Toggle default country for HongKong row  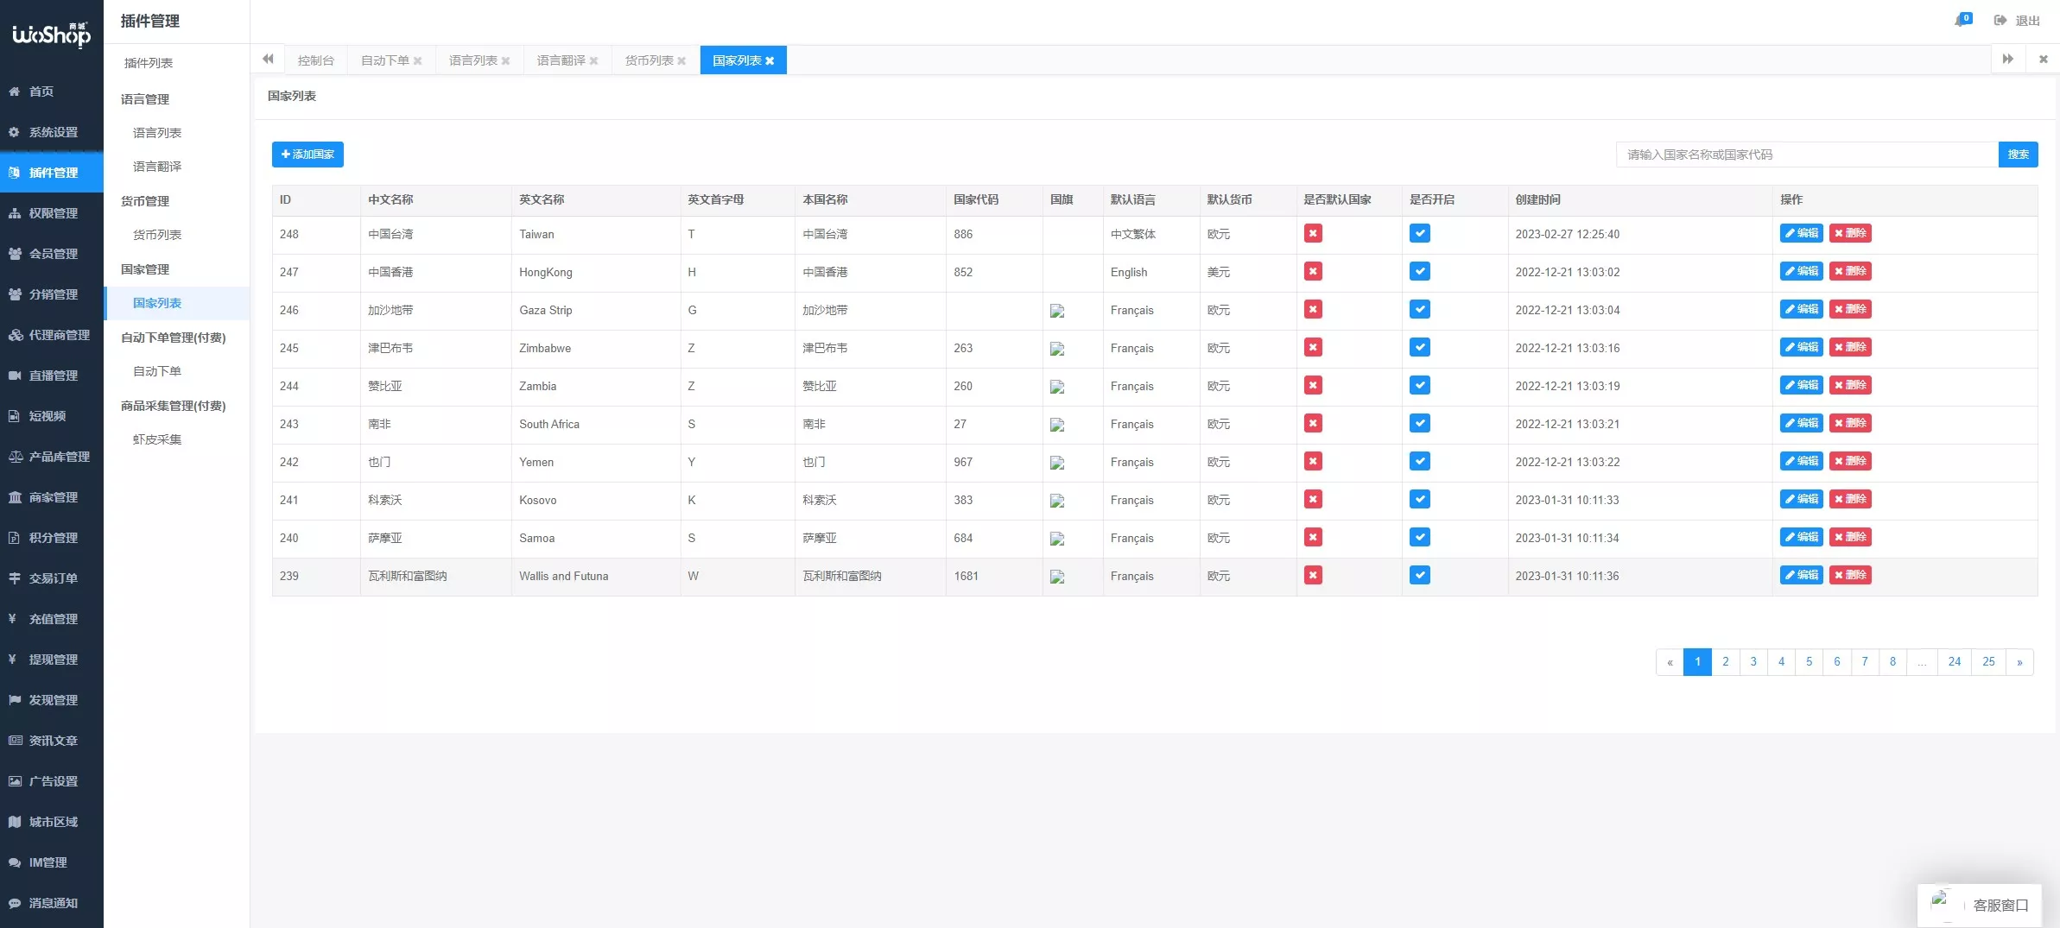click(1313, 272)
